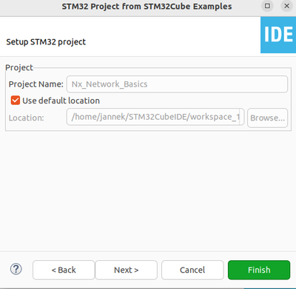Close the STM32 project dialog window
The image size is (296, 289).
[286, 6]
